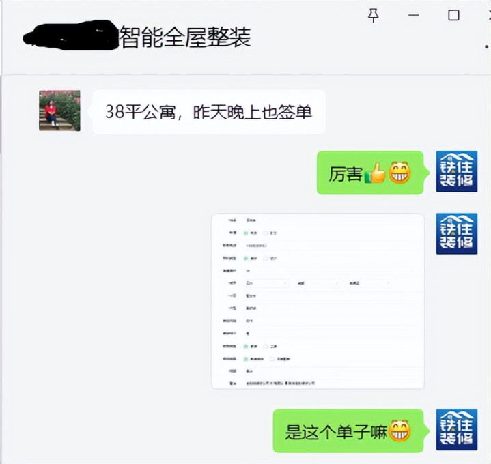
Task: Open 铁住装修 avatar beside 是这个单子嘛 message
Action: (x=457, y=430)
